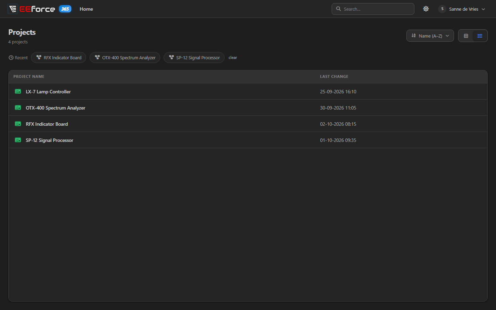496x310 pixels.
Task: Open the Home menu item
Action: pos(86,9)
